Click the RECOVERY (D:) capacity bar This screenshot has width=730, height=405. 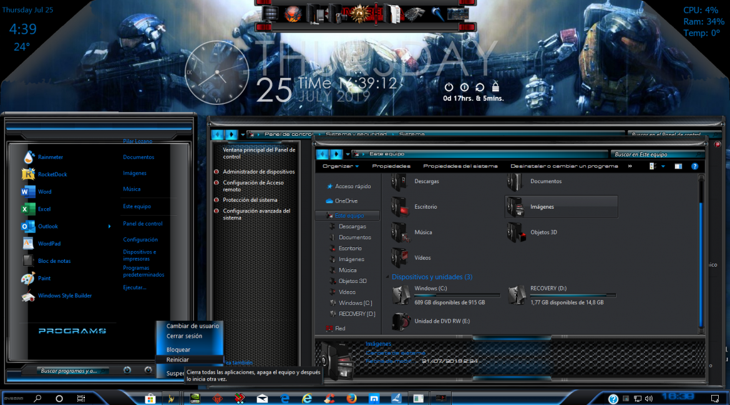tap(573, 295)
